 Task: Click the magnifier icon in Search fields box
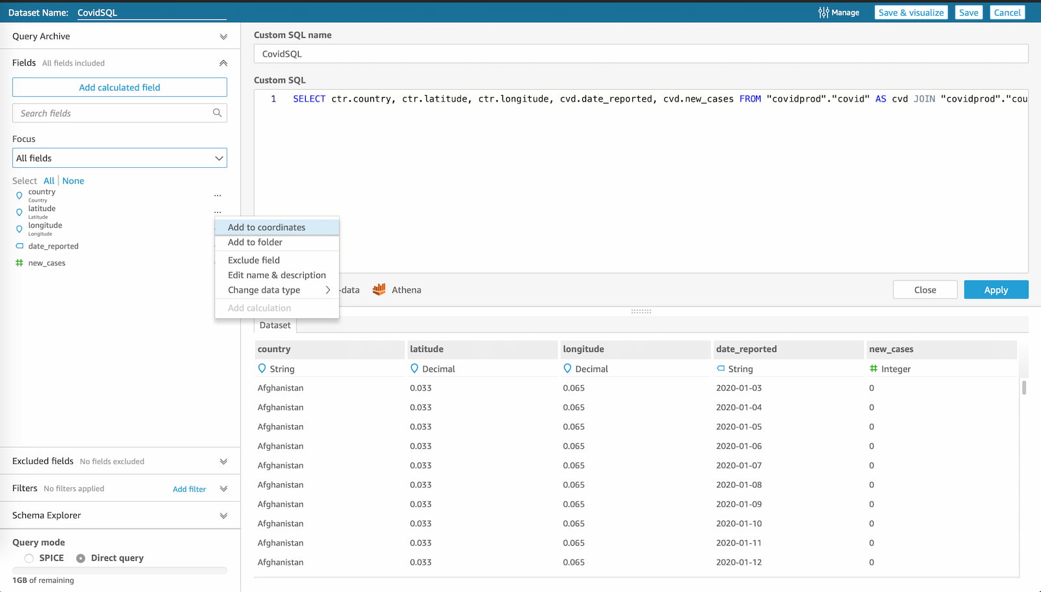point(218,113)
